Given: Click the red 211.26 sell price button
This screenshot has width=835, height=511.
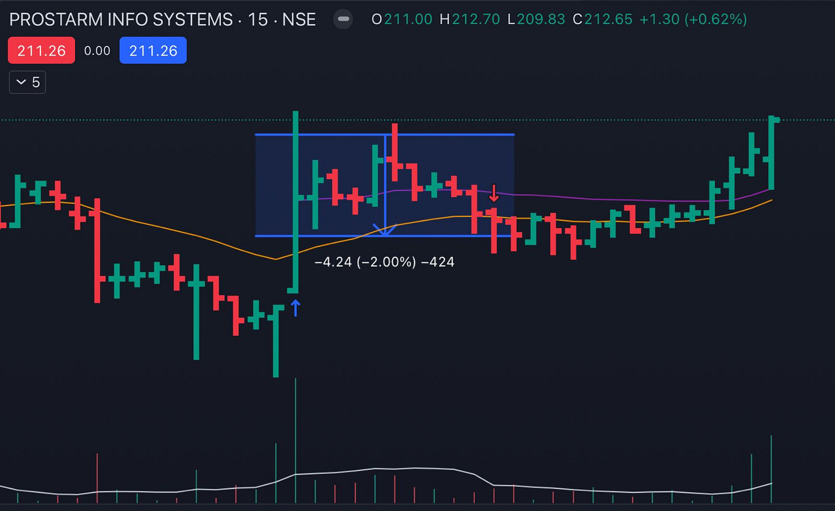Looking at the screenshot, I should pyautogui.click(x=41, y=50).
